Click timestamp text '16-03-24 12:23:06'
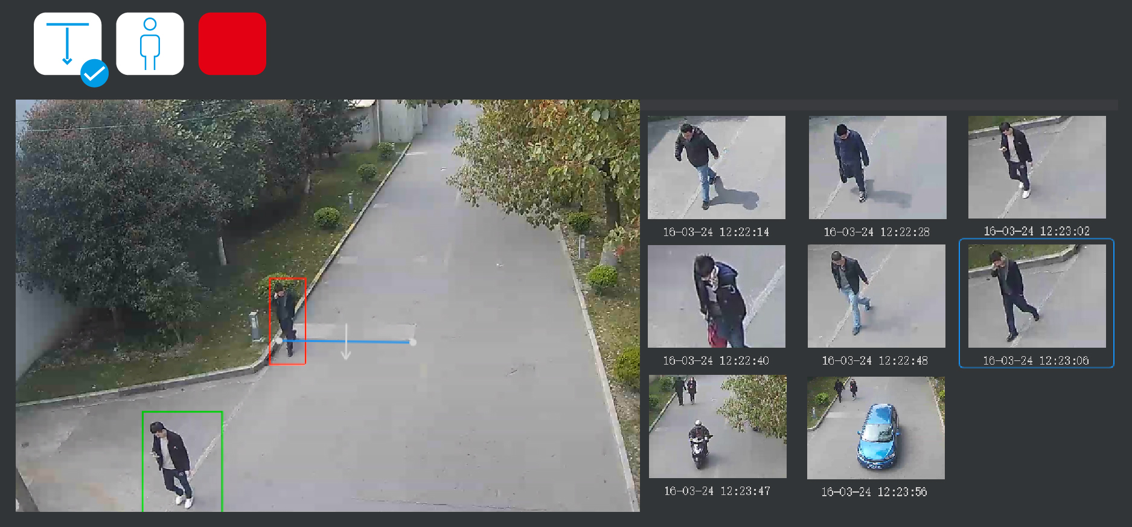Image resolution: width=1132 pixels, height=527 pixels. pos(1036,360)
